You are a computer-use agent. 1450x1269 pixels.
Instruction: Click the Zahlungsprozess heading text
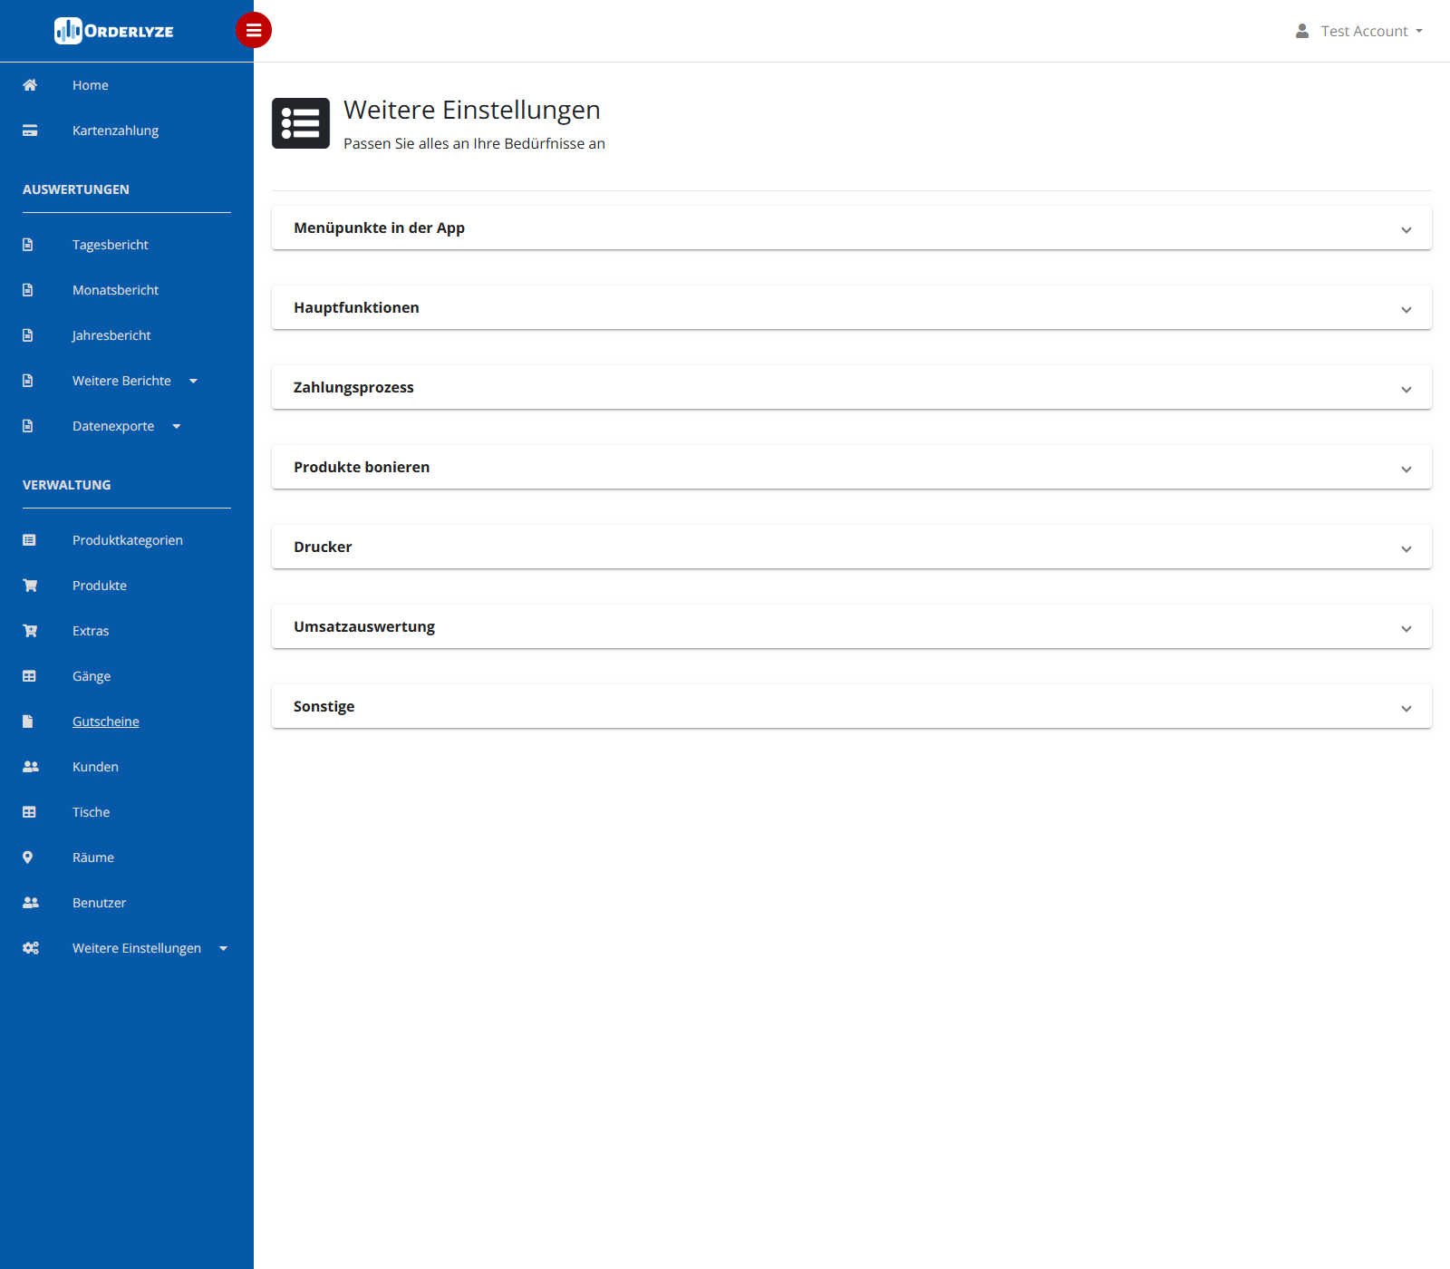353,387
